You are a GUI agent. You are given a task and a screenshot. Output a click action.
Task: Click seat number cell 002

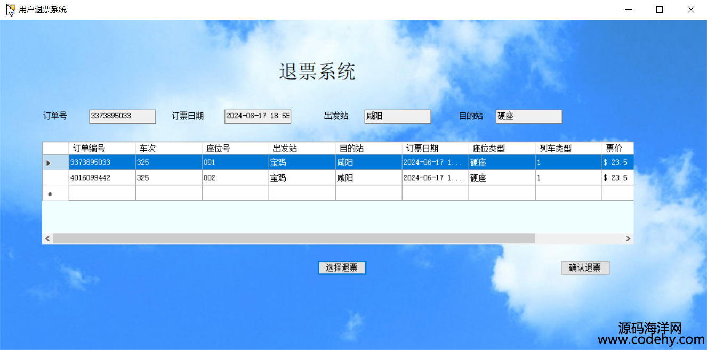click(x=236, y=178)
